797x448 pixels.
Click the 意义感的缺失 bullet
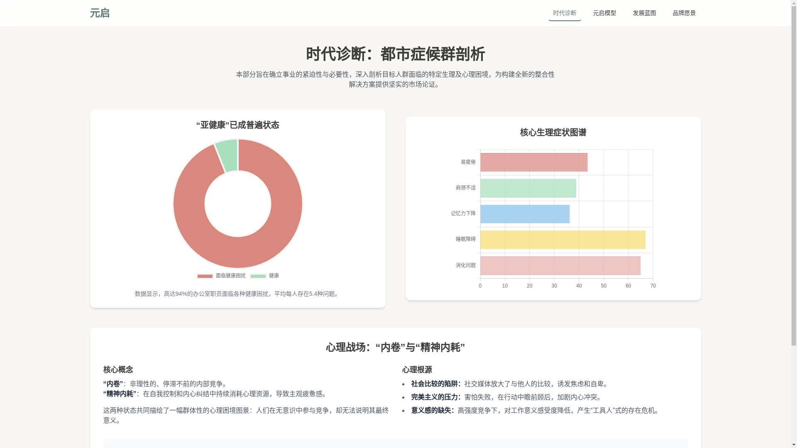tap(535, 410)
